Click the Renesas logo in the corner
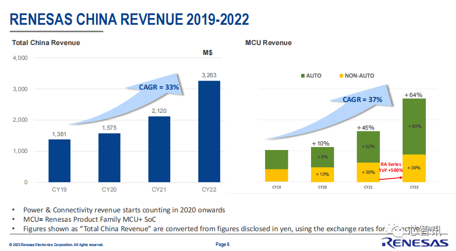 pyautogui.click(x=415, y=243)
